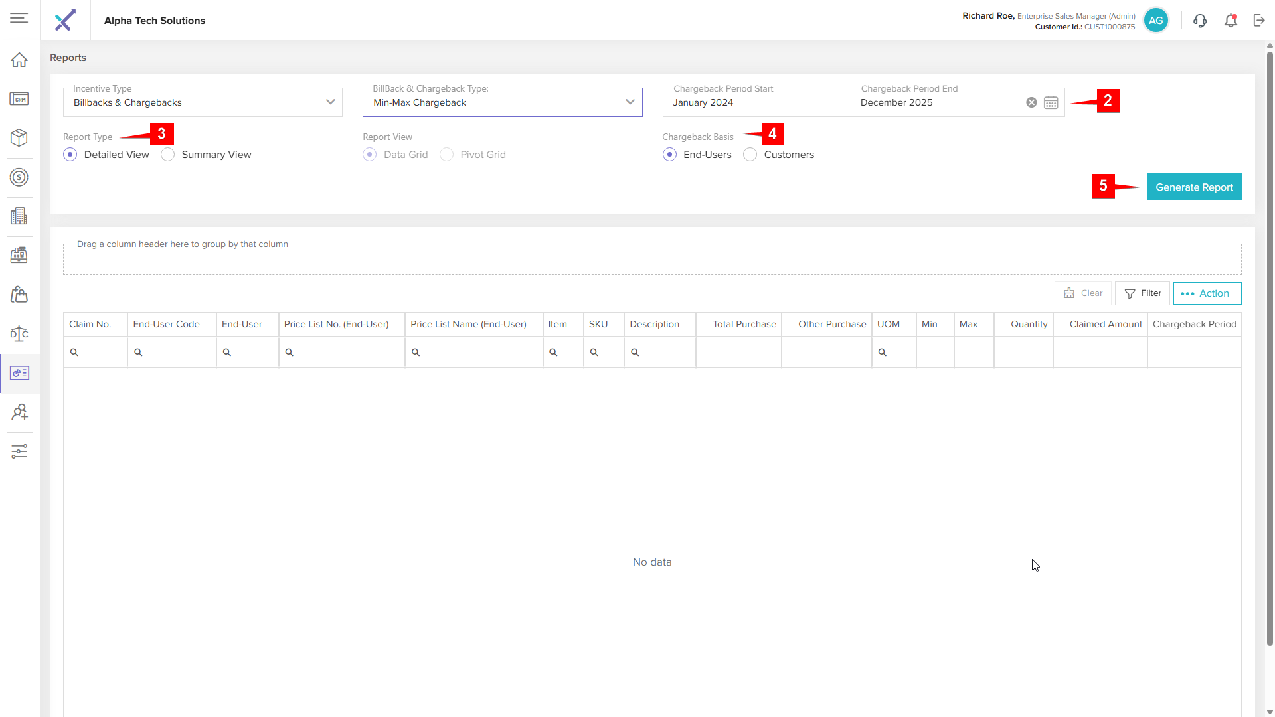Open the hamburger menu icon
Viewport: 1275px width, 717px height.
pos(19,18)
